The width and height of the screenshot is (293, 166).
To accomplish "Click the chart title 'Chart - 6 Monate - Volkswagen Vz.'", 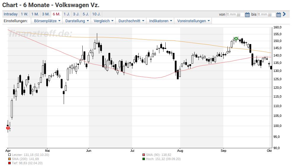I will (x=51, y=5).
